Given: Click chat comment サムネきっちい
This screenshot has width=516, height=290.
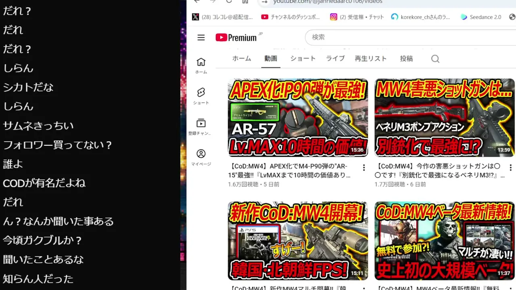Looking at the screenshot, I should 38,126.
